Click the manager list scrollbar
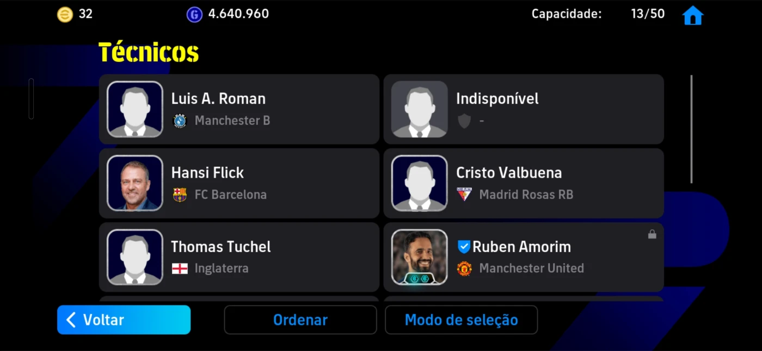 (691, 129)
